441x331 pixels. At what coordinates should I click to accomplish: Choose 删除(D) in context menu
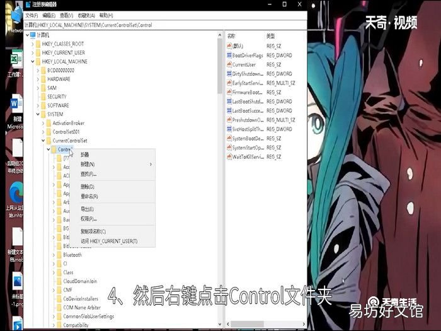113,187
